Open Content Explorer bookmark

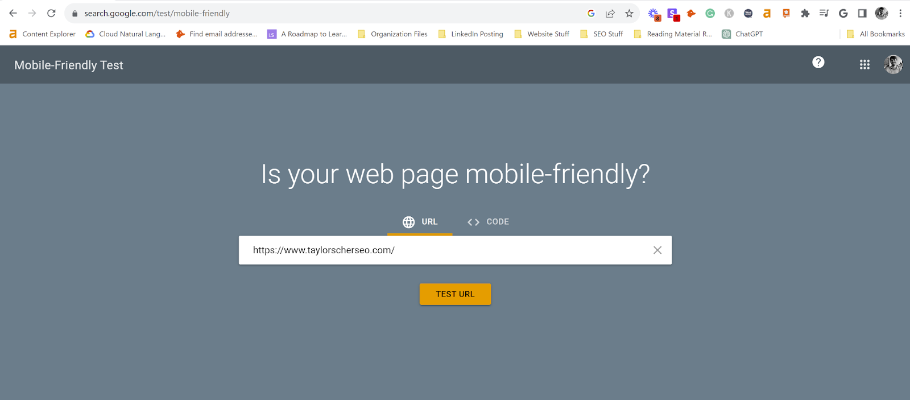tap(43, 34)
